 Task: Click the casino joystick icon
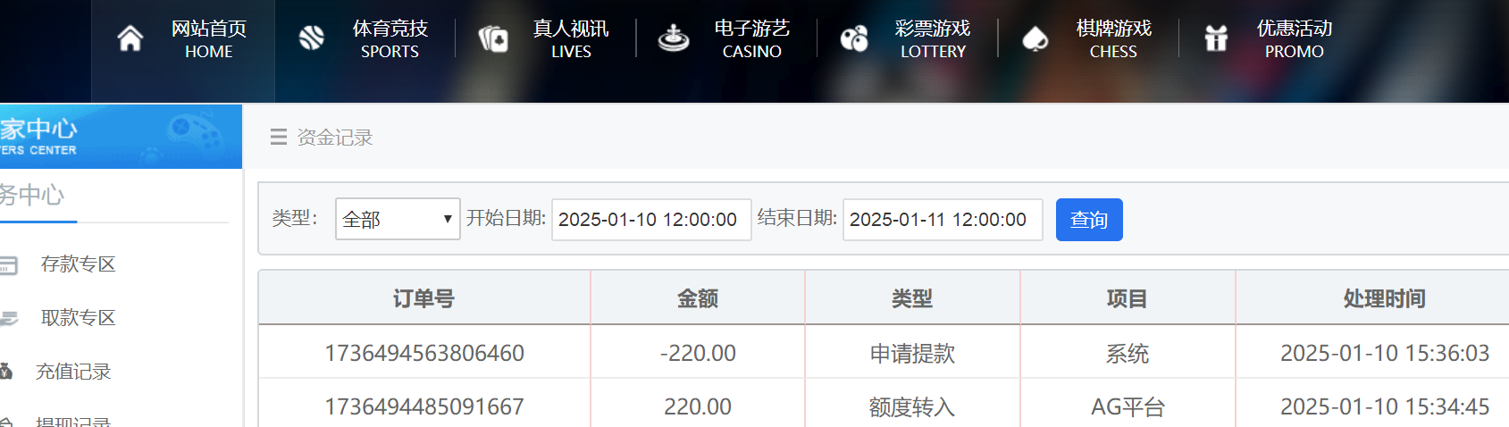(674, 38)
